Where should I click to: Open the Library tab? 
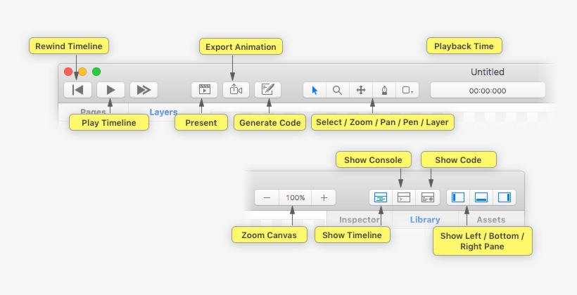pos(425,220)
